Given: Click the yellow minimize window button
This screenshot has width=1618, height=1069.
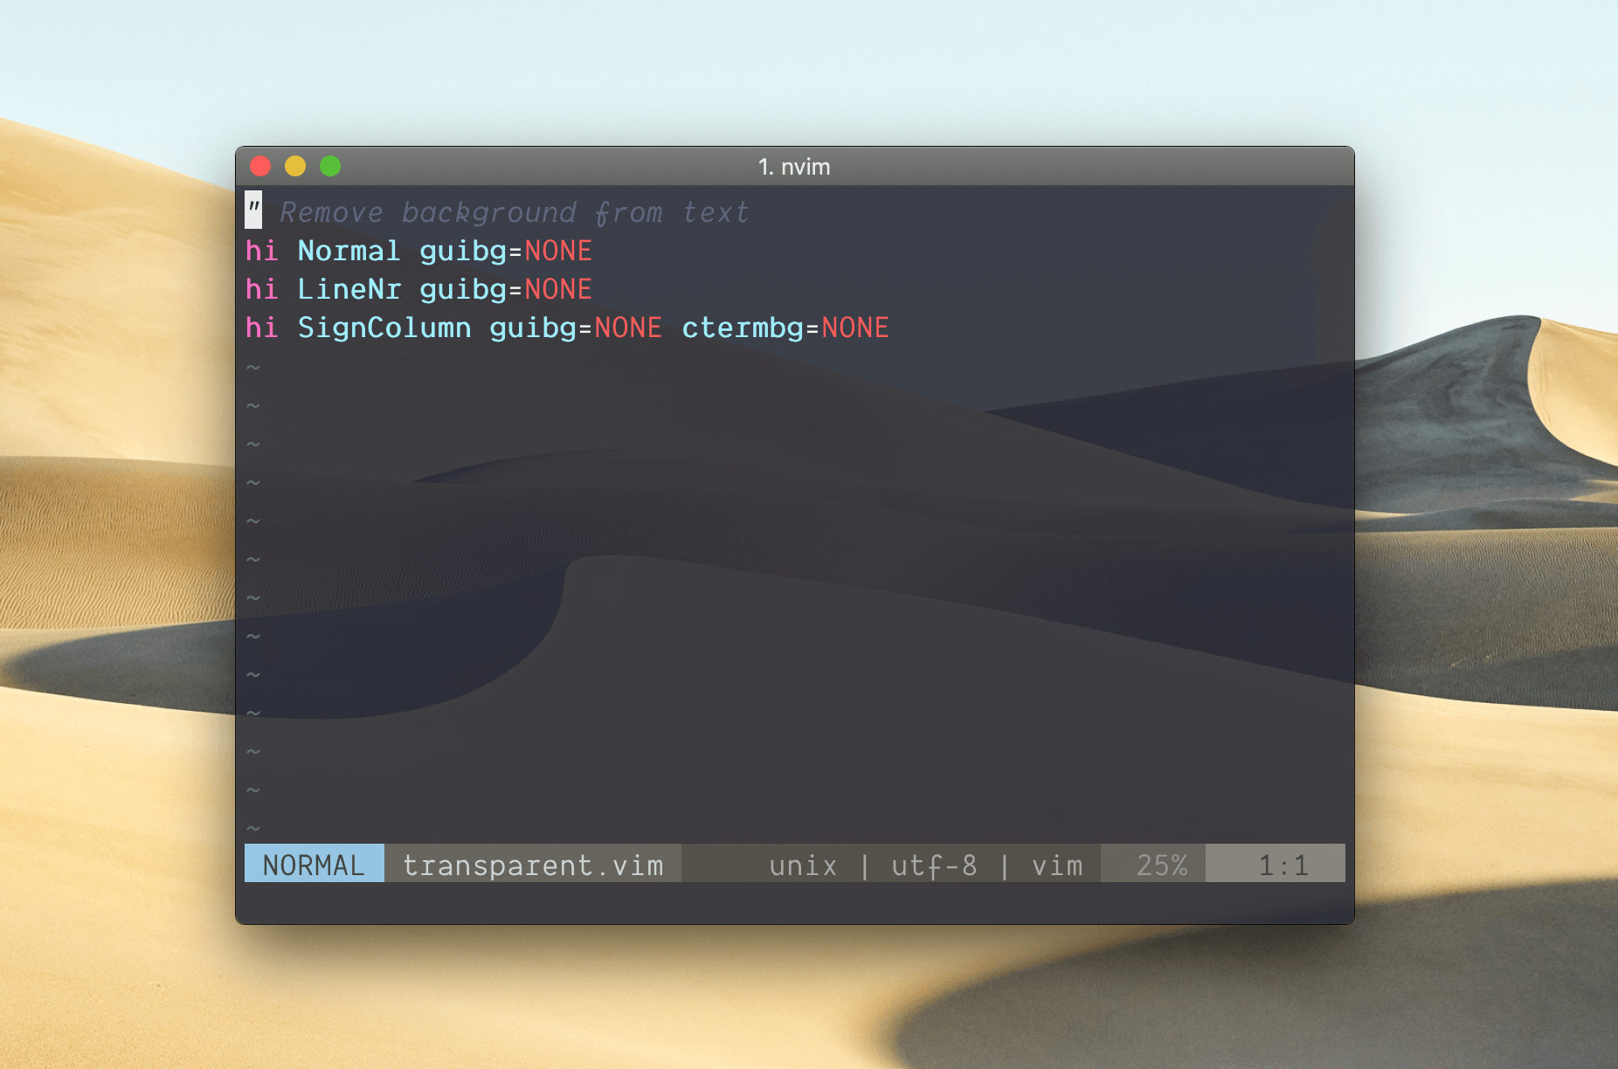Looking at the screenshot, I should (295, 166).
